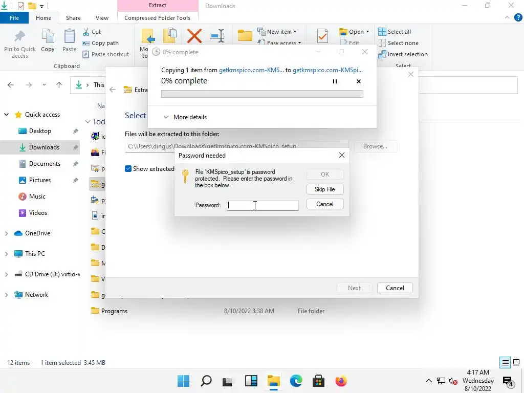
Task: Open taskbar Search icon
Action: tap(206, 381)
